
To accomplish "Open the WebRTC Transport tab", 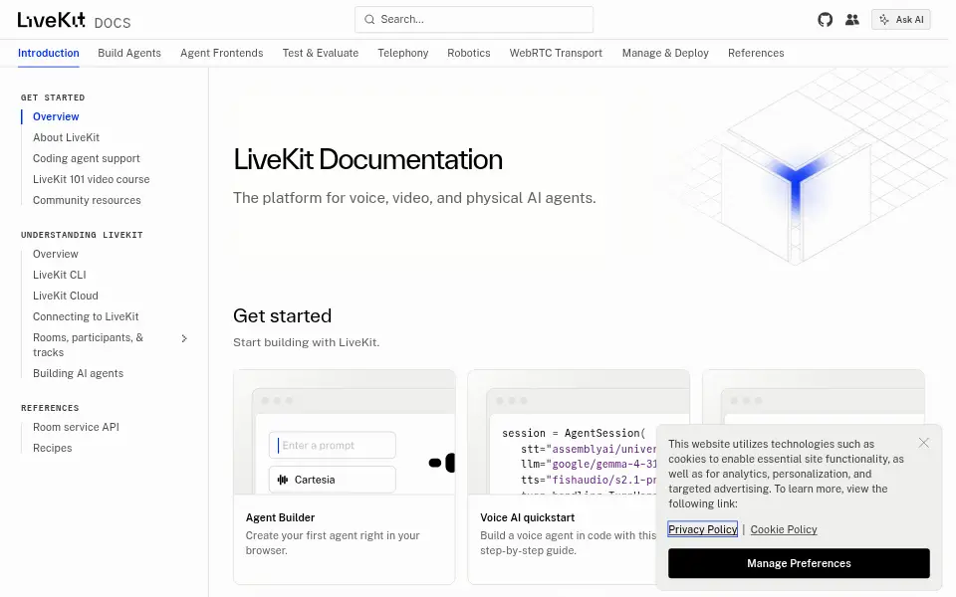I will 556,53.
